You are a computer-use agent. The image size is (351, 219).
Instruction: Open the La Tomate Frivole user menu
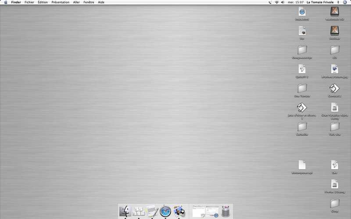(320, 2)
